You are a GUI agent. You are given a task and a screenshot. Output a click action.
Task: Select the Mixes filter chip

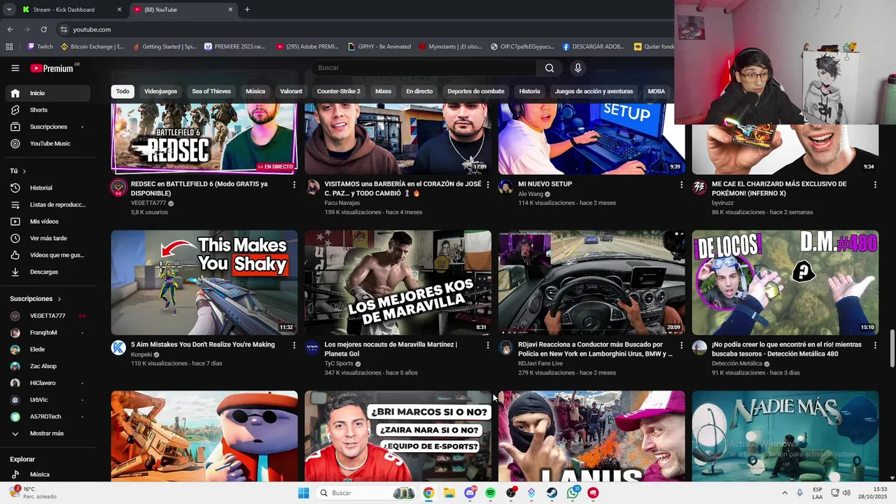(383, 92)
